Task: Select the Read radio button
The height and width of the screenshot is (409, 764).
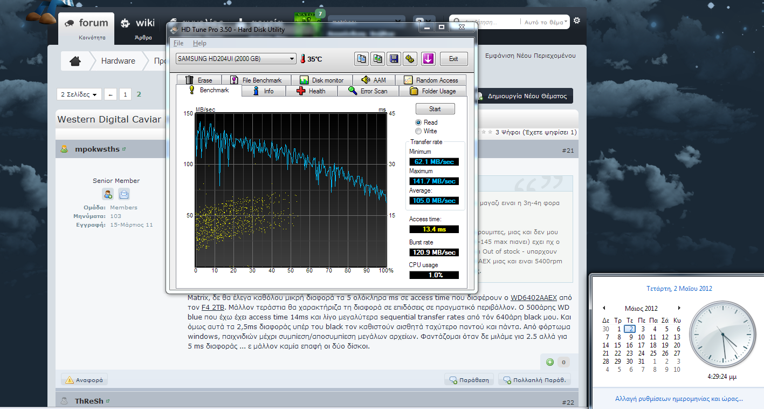Action: pos(418,122)
